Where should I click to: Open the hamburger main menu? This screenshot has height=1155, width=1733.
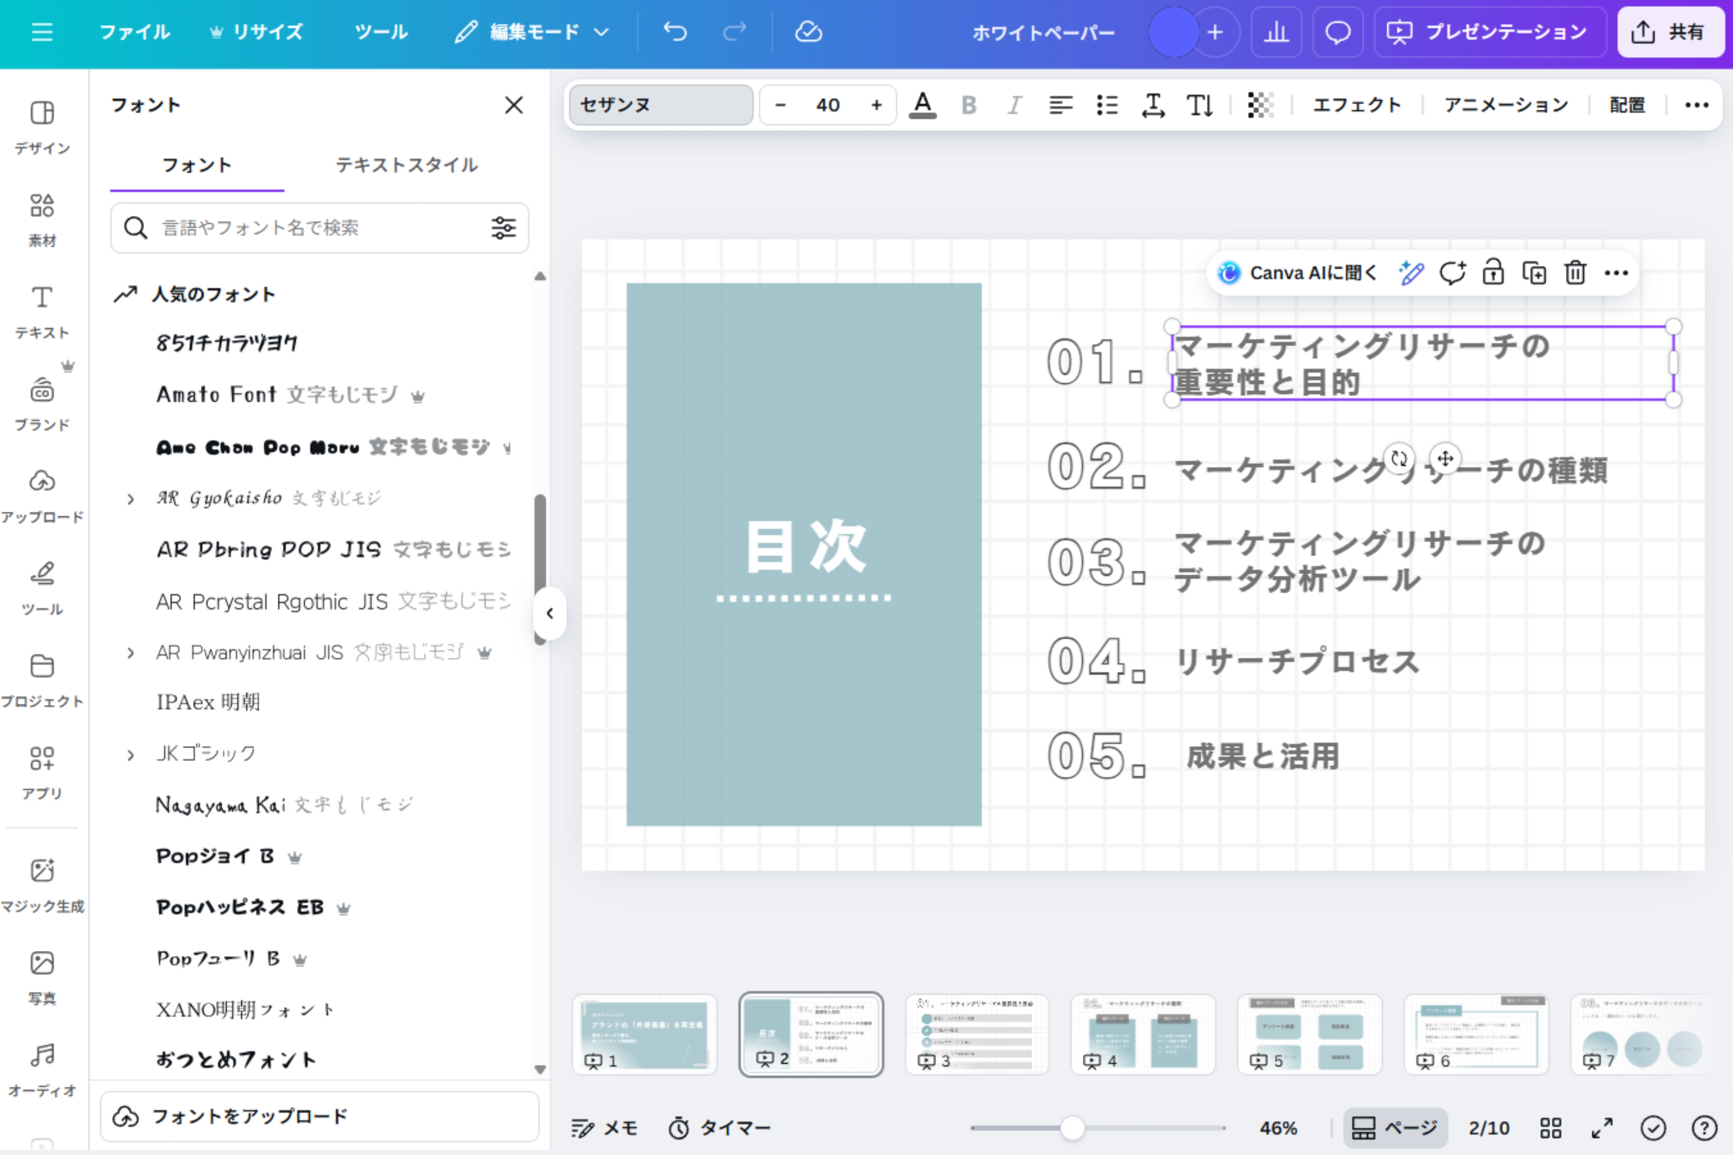click(42, 32)
